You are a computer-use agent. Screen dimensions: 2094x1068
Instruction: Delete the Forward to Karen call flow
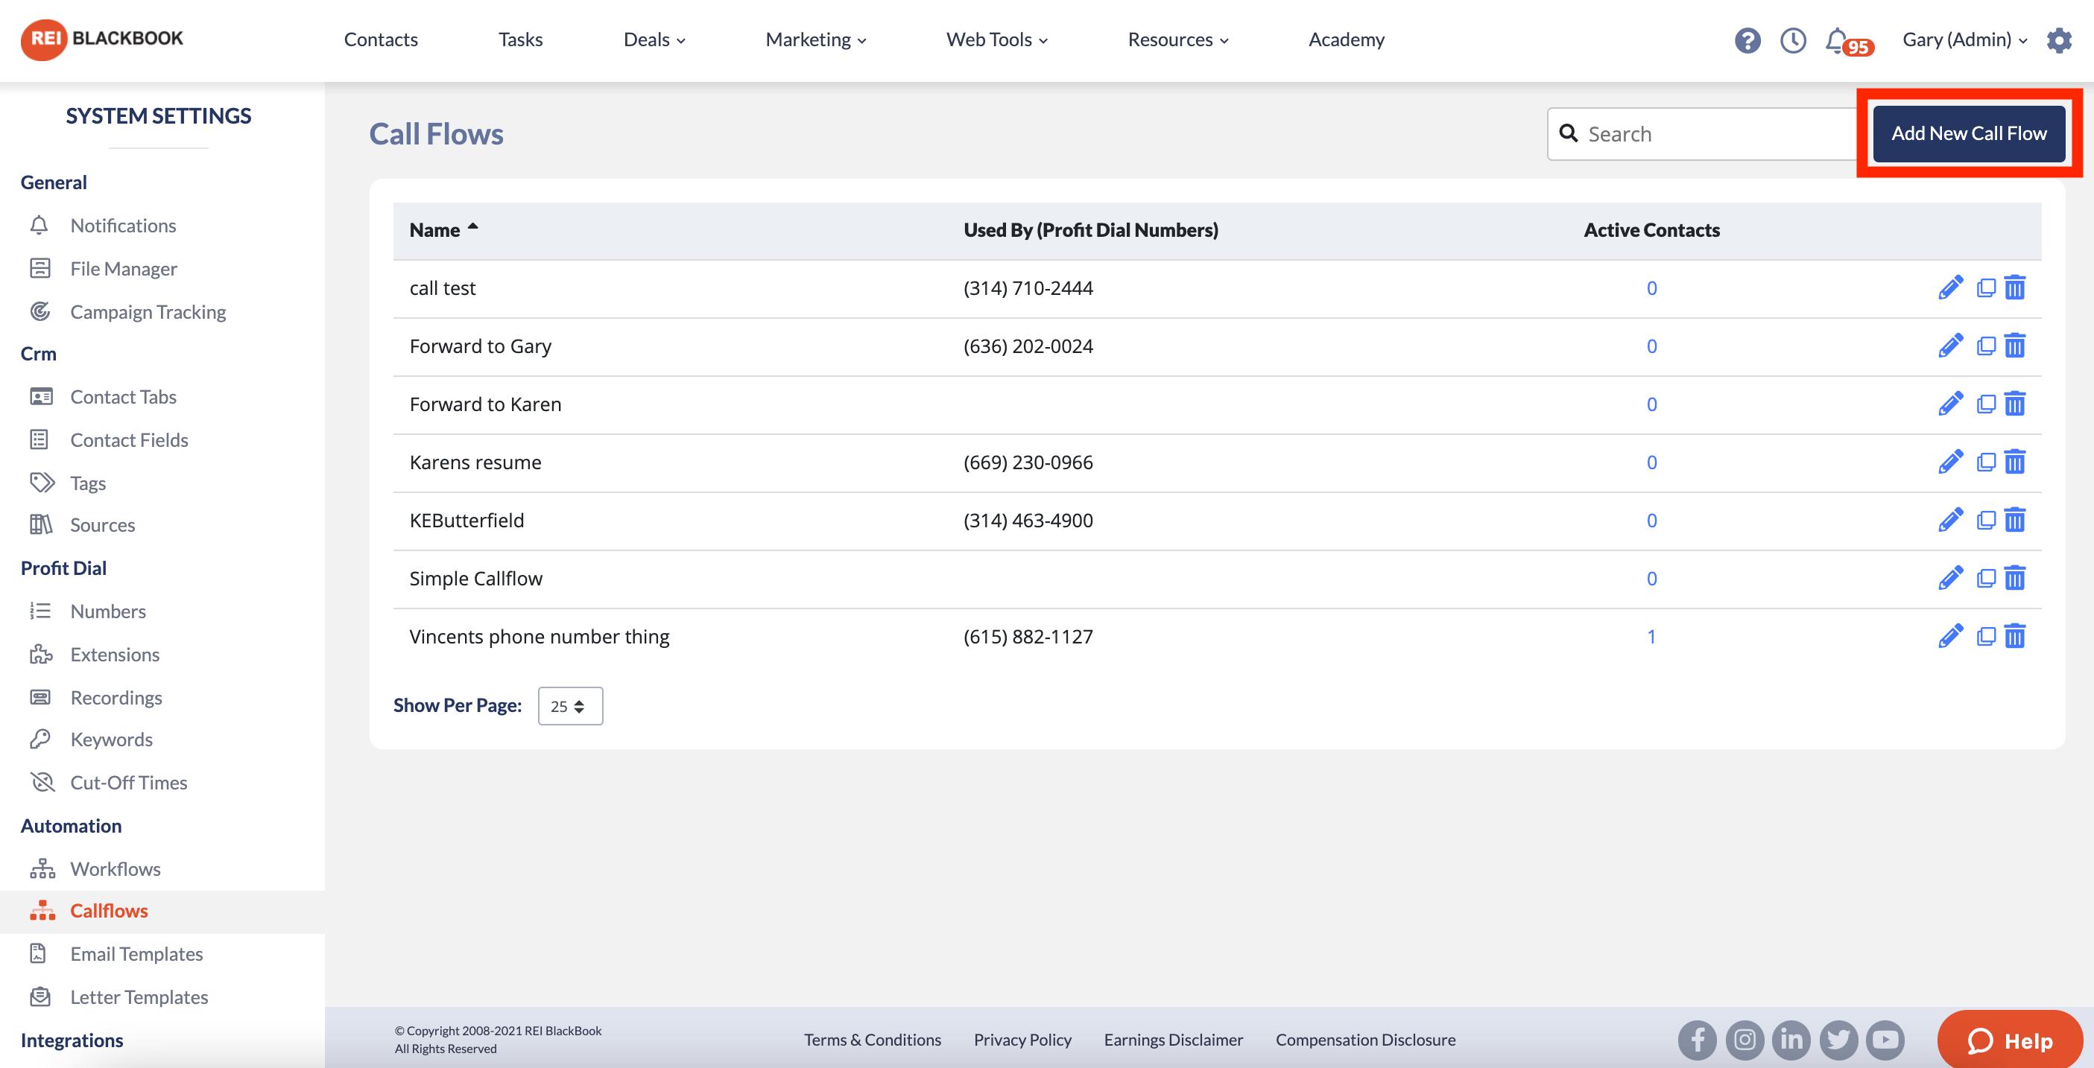(x=2014, y=404)
